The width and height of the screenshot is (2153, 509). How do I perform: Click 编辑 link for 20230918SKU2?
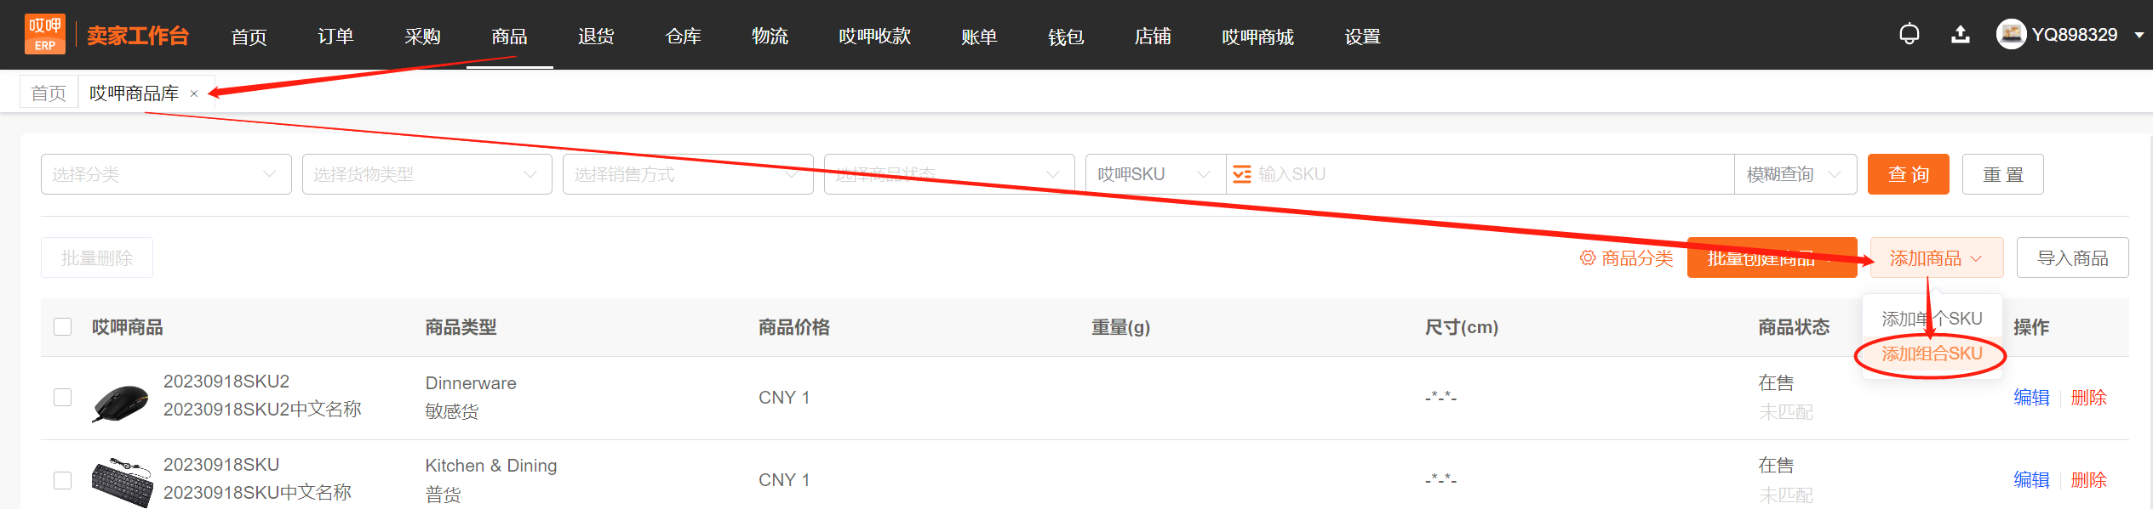tap(2031, 398)
